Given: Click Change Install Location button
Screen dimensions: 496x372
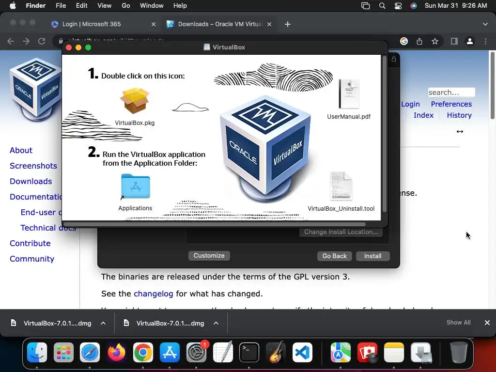Looking at the screenshot, I should (x=341, y=232).
